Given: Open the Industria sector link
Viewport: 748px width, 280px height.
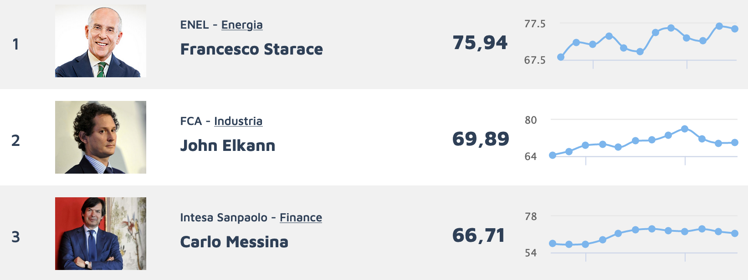Looking at the screenshot, I should (238, 121).
